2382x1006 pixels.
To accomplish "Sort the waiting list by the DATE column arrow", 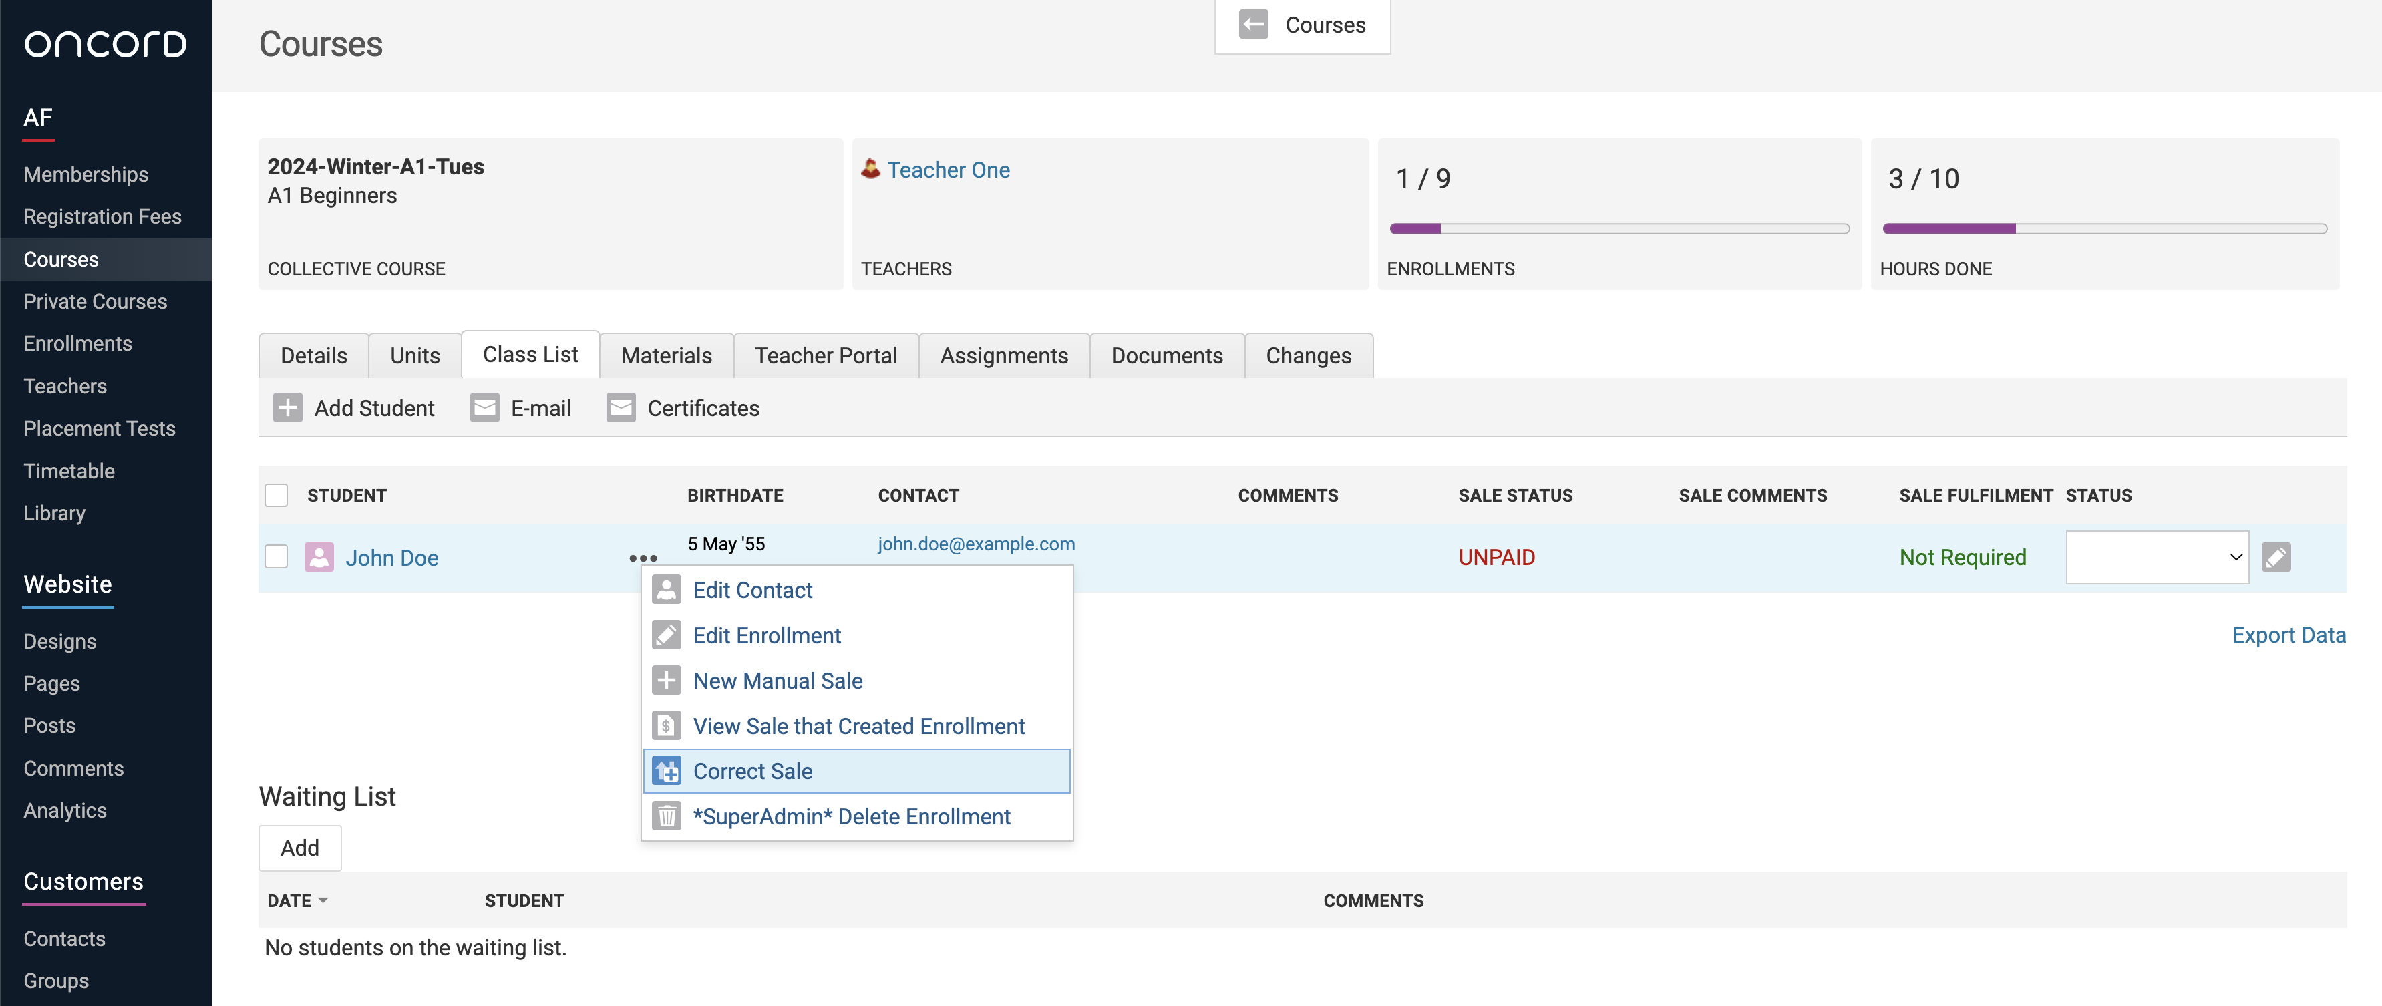I will pyautogui.click(x=323, y=900).
